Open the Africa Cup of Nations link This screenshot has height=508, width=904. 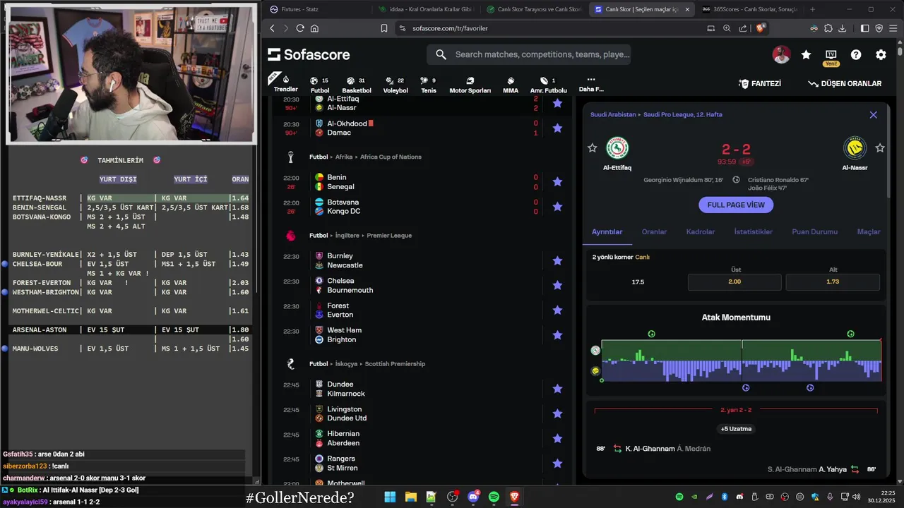click(x=391, y=157)
